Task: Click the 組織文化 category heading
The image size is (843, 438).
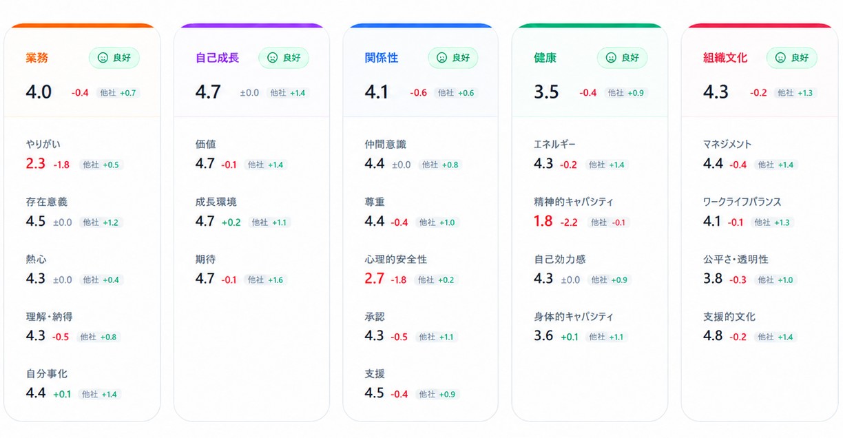Action: point(725,58)
